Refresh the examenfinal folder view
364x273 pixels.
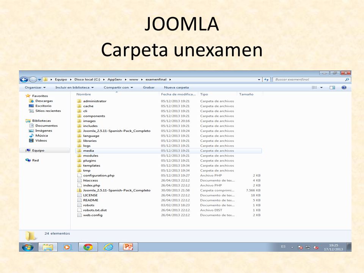point(266,80)
